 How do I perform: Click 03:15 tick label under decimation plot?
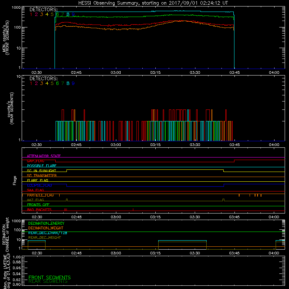(x=155, y=253)
